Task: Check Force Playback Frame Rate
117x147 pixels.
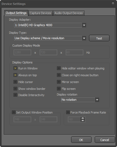Action: click(x=68, y=112)
